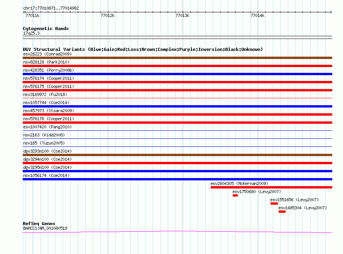Viewport: 343px width, 254px height.
Task: Click the nsv1057744 (Coe2014) label
Action: click(x=46, y=103)
